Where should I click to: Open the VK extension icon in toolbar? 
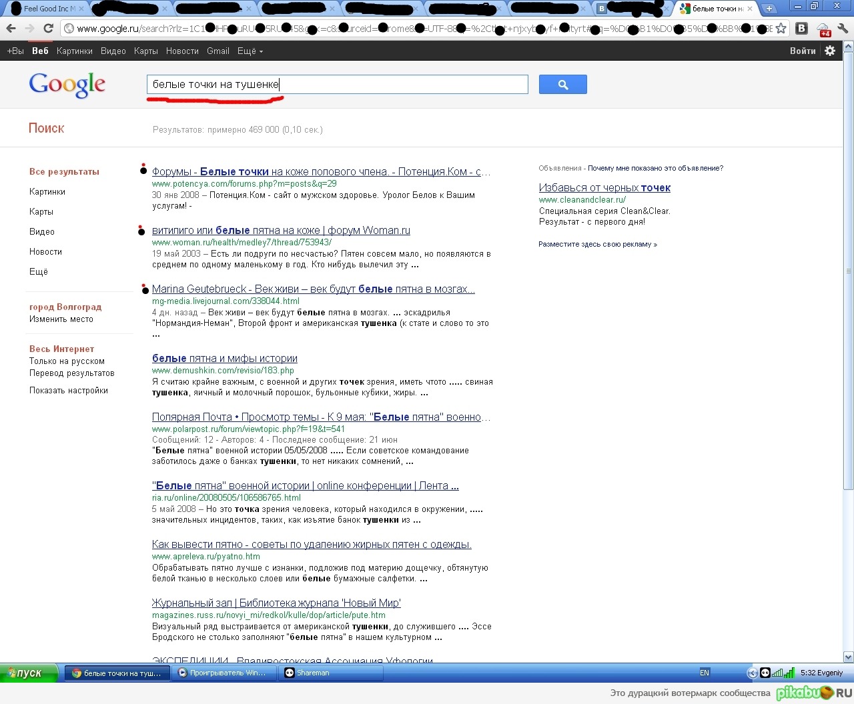tap(802, 29)
